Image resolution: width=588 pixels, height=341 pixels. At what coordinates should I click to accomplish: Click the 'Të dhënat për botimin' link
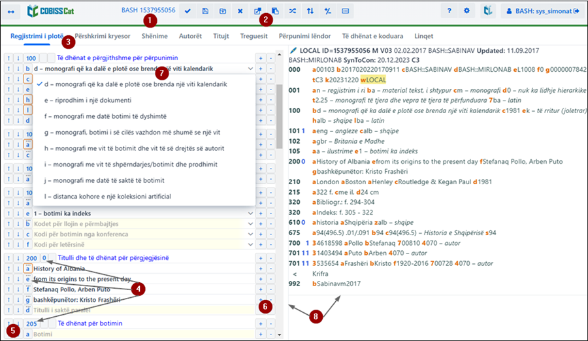click(x=90, y=324)
